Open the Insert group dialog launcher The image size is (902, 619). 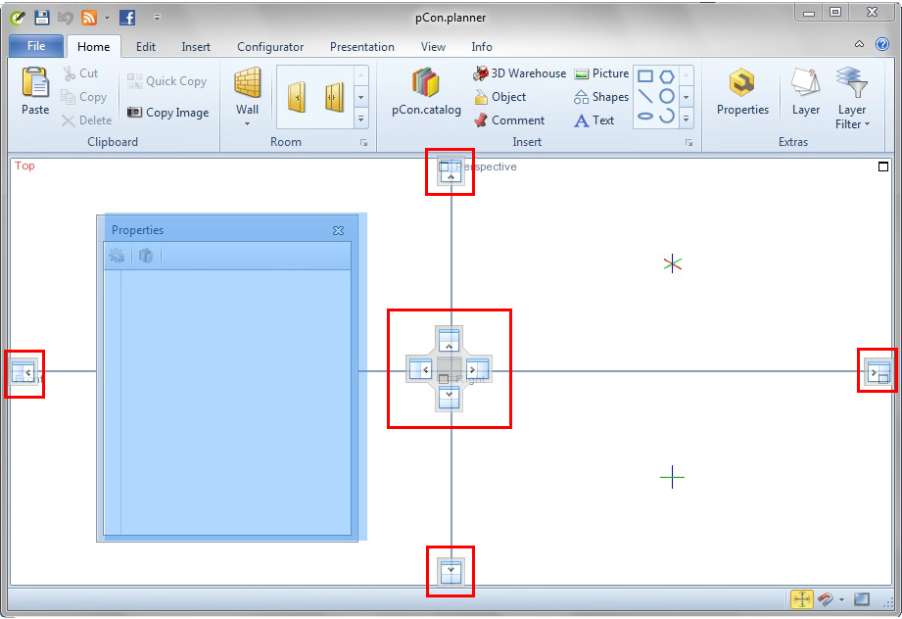pyautogui.click(x=689, y=143)
